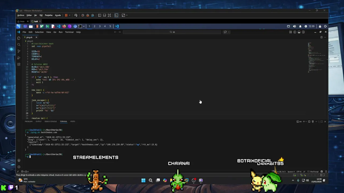Image resolution: width=344 pixels, height=193 pixels.
Task: Open the VS Code Selection menu
Action: [39, 32]
